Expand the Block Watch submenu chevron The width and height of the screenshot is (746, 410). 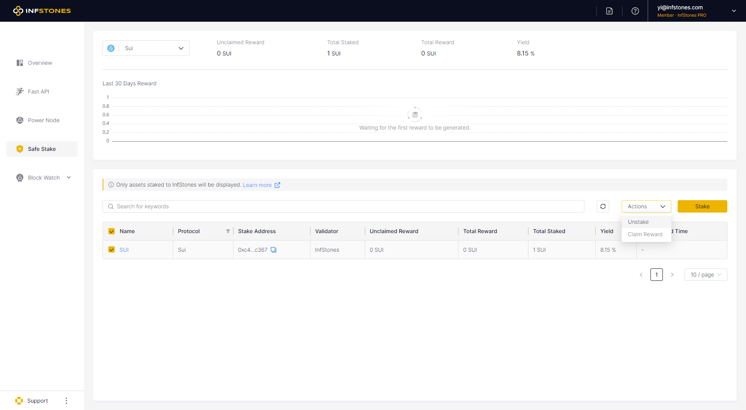pos(69,178)
